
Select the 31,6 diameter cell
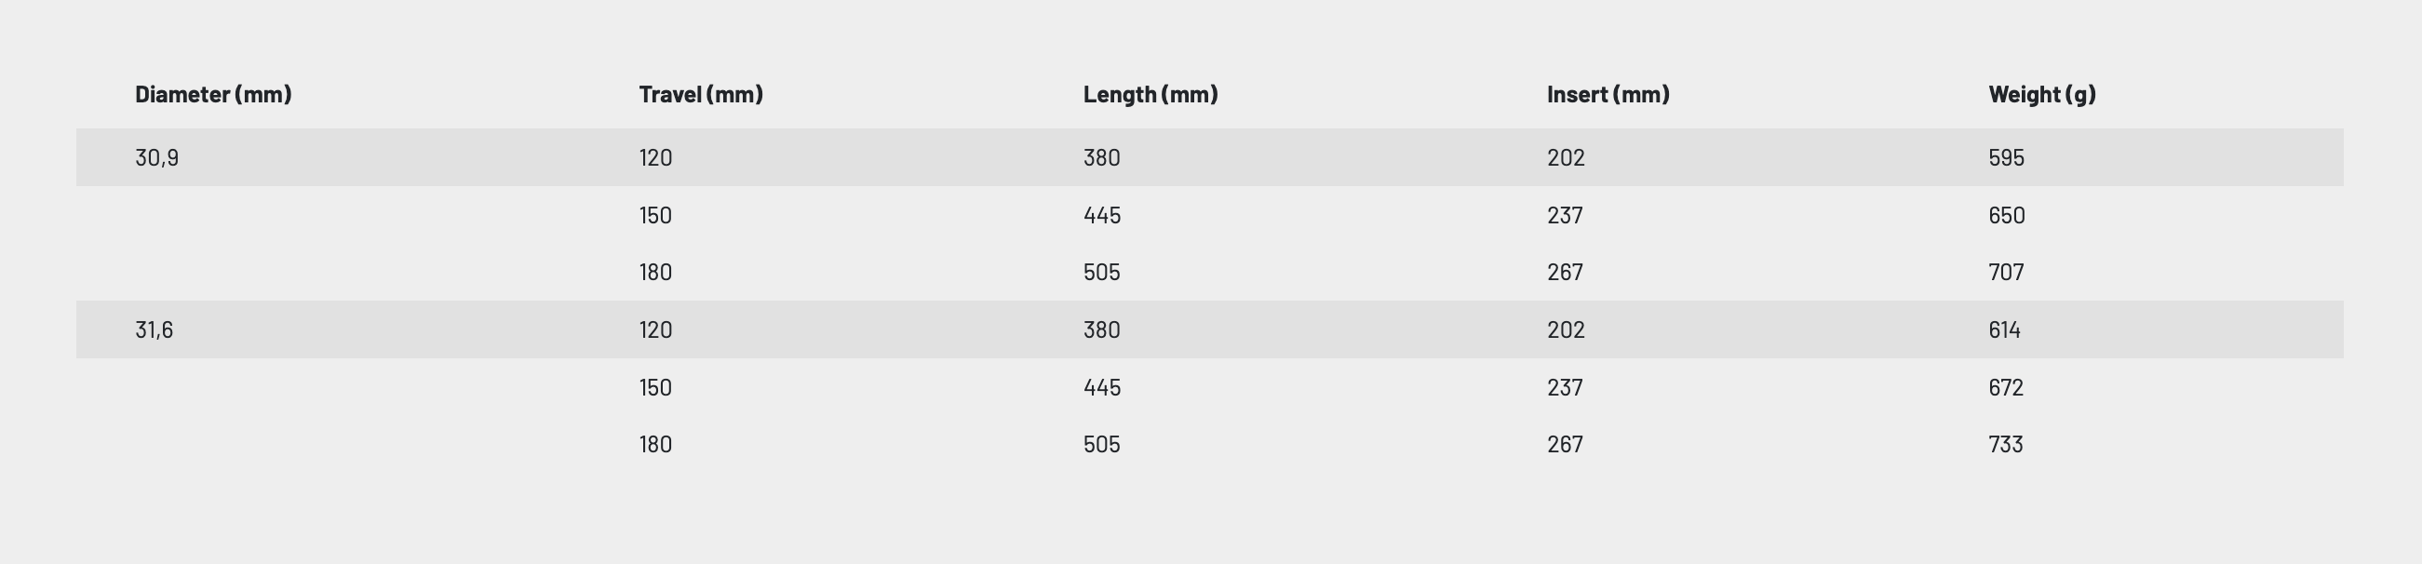155,330
